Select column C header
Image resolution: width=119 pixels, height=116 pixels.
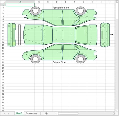pos(48,2)
